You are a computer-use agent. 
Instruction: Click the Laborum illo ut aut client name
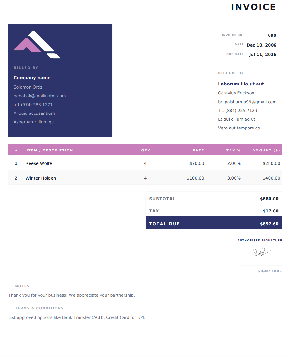[x=241, y=84]
